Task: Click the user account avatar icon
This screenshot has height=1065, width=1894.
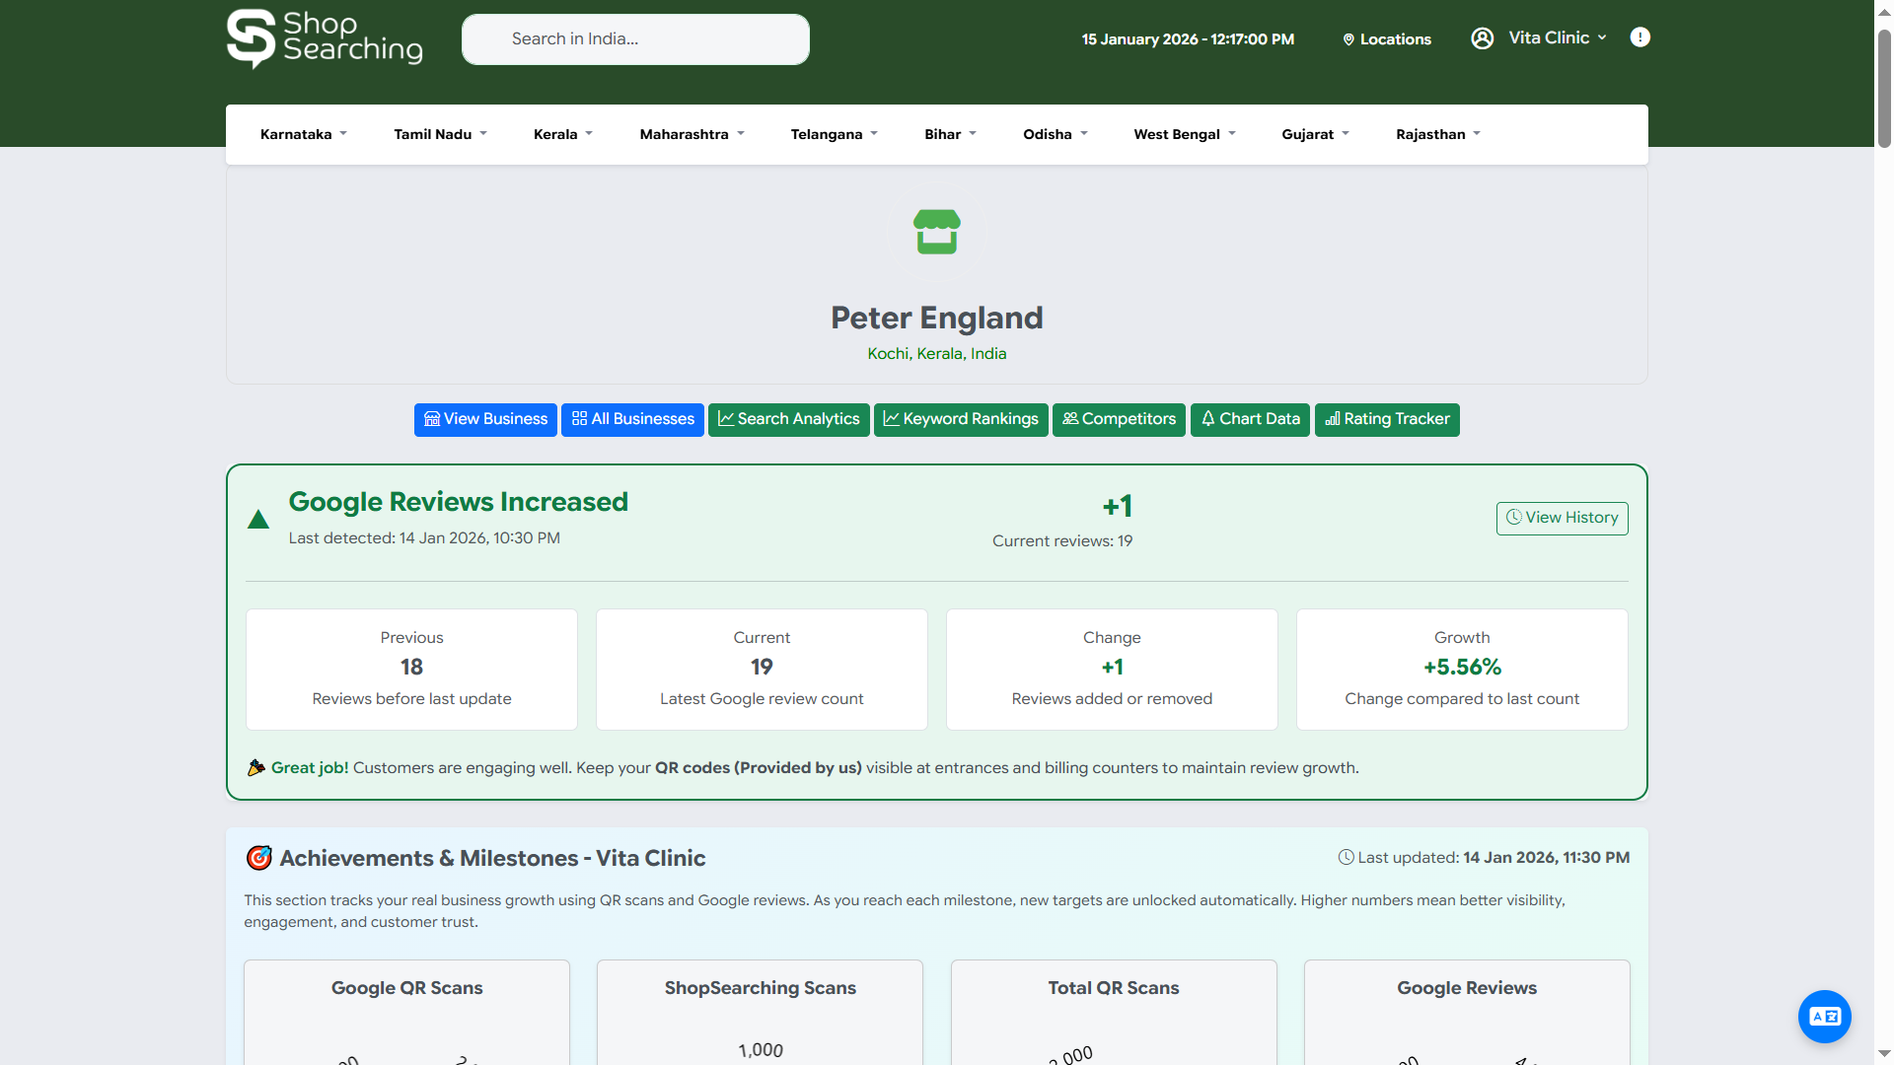Action: 1482,38
